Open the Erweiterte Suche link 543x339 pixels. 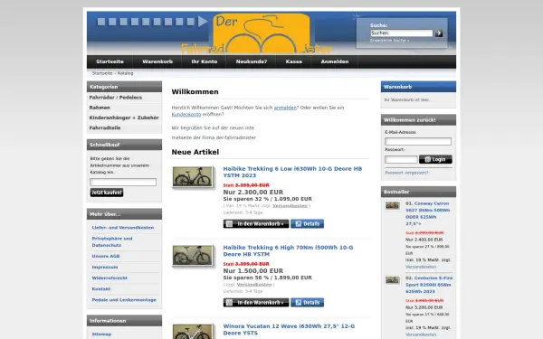point(389,41)
